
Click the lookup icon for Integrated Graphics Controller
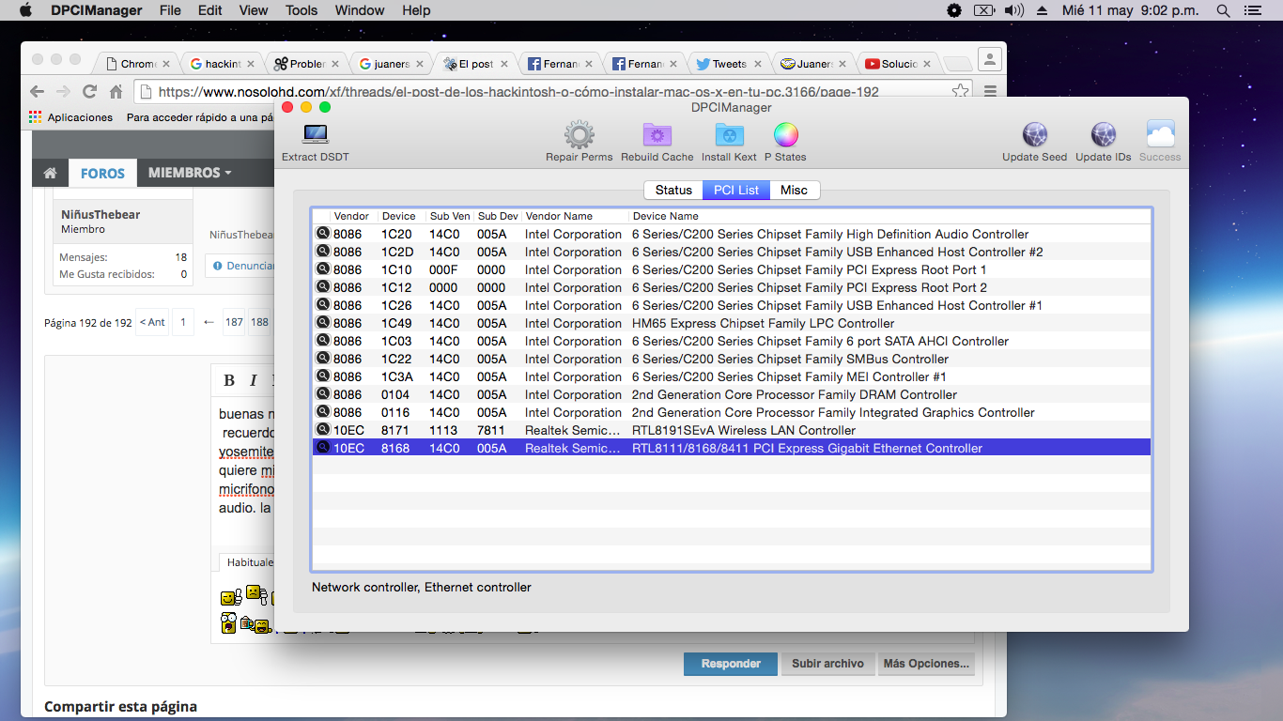pyautogui.click(x=323, y=412)
